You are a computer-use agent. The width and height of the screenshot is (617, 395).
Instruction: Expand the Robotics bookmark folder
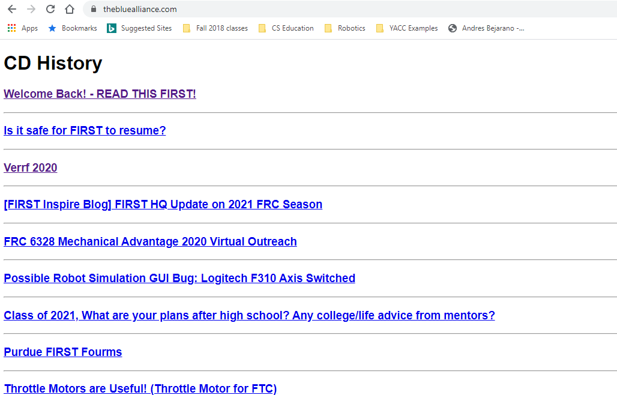point(345,28)
